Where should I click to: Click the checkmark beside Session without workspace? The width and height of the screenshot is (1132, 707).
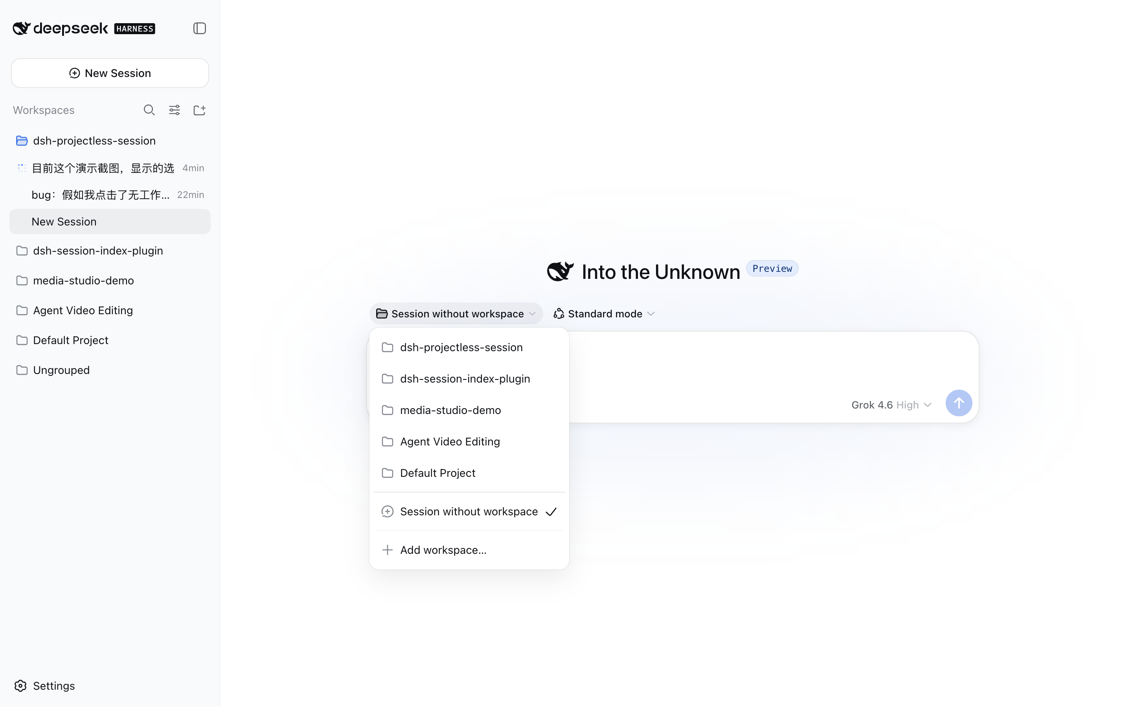(x=551, y=511)
